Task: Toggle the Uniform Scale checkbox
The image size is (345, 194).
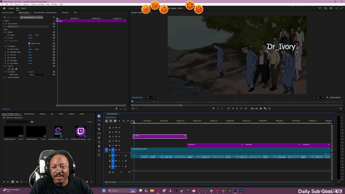Action: [29, 43]
